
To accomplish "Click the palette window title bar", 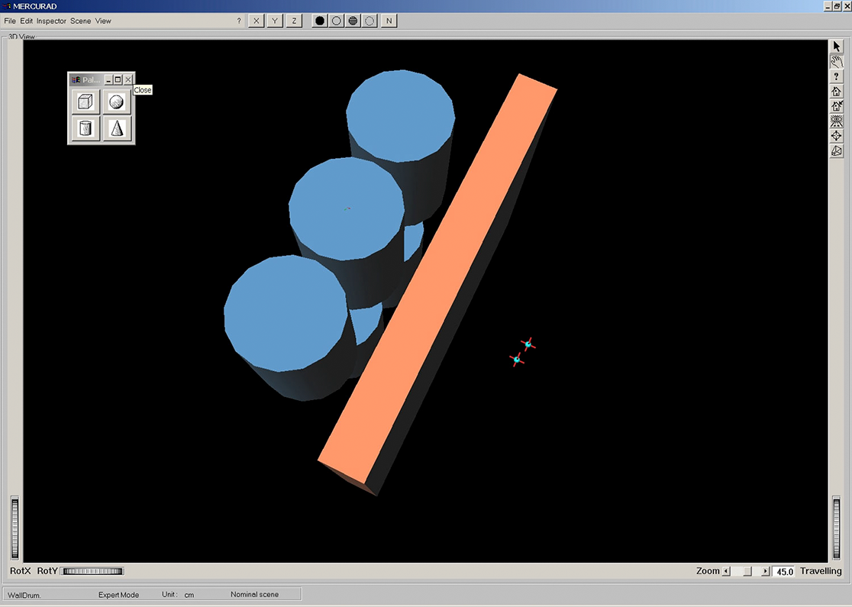I will tap(86, 80).
